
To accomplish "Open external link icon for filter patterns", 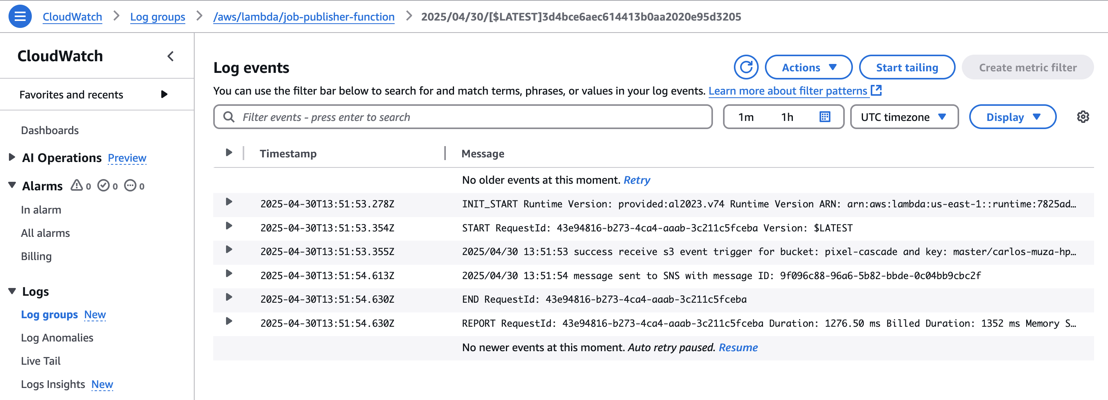I will [x=876, y=90].
